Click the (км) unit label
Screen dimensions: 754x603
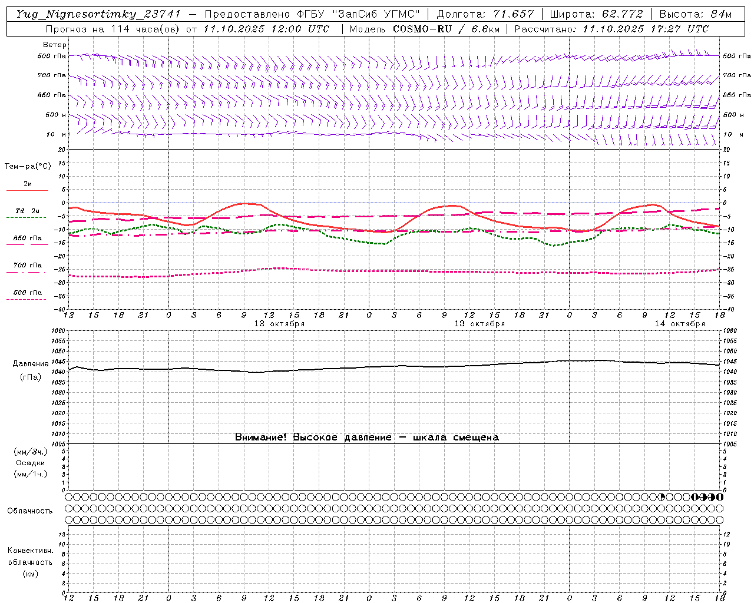30,574
